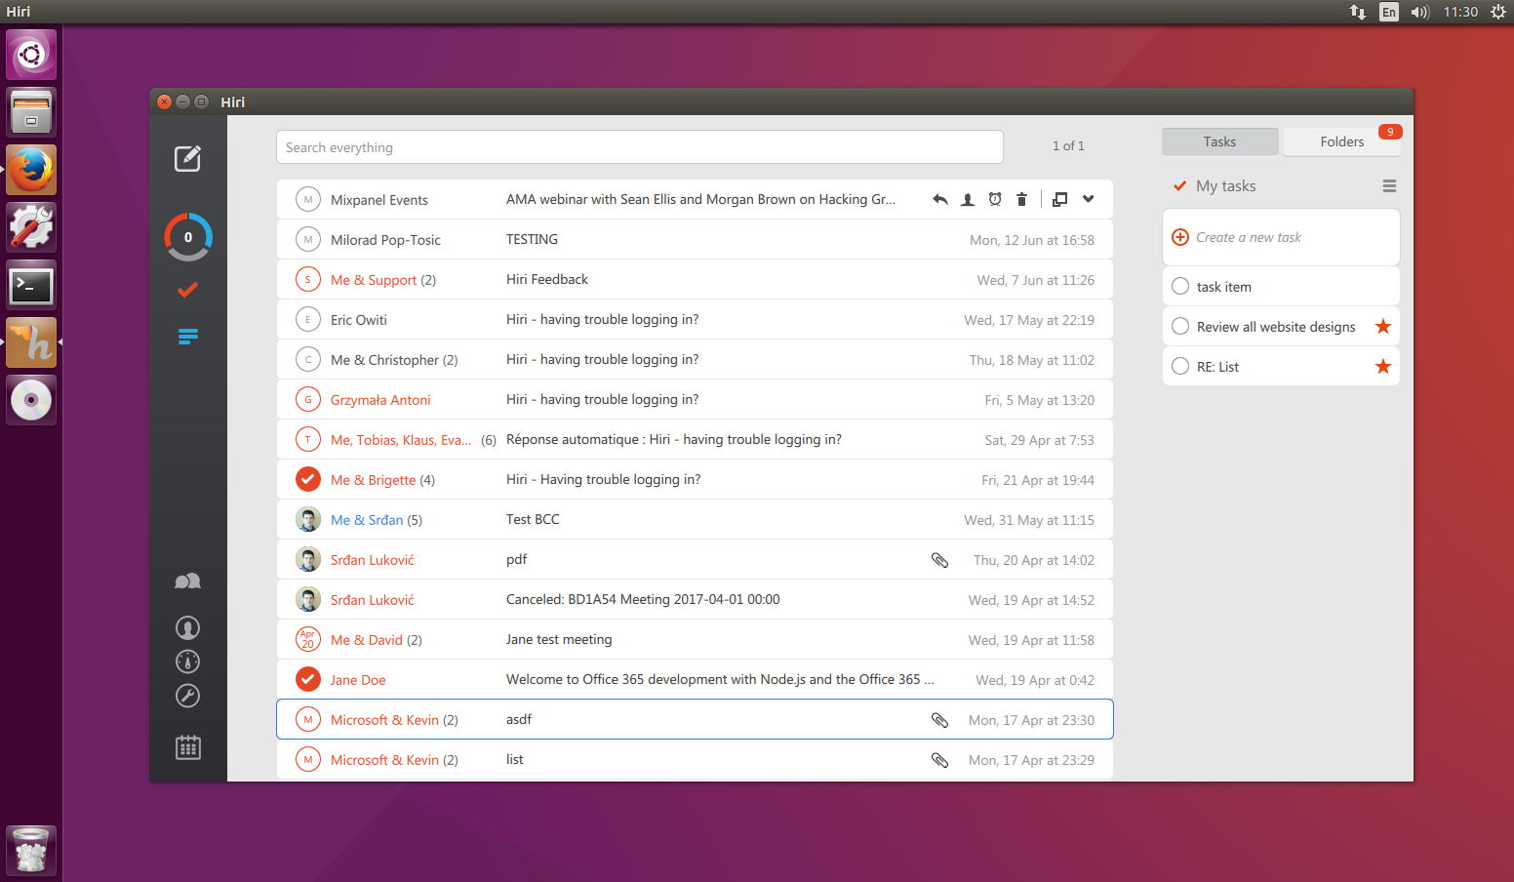The width and height of the screenshot is (1514, 882).
Task: Open Mixpanel email in a new window icon
Action: (1060, 199)
